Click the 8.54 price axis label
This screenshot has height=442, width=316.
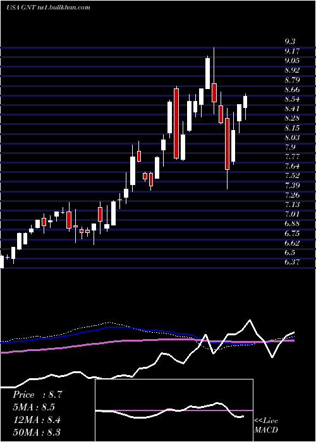tap(292, 99)
